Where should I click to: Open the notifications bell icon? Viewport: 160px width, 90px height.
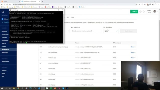pos(144,11)
